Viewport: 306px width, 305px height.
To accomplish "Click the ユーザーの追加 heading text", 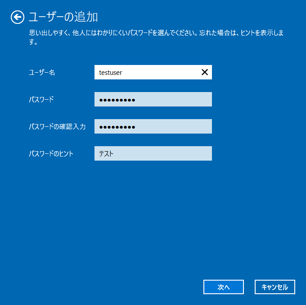I will [63, 17].
